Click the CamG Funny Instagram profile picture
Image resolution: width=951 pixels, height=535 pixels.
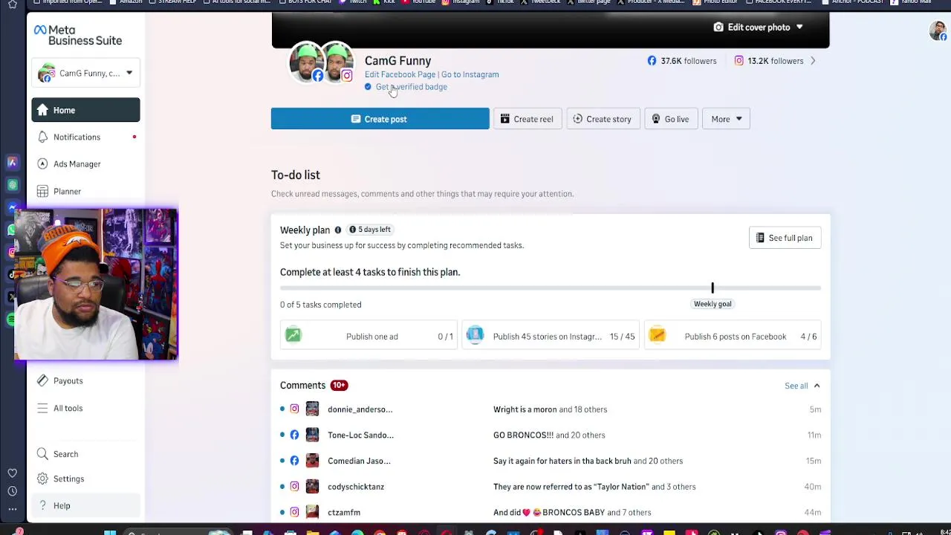coord(338,62)
